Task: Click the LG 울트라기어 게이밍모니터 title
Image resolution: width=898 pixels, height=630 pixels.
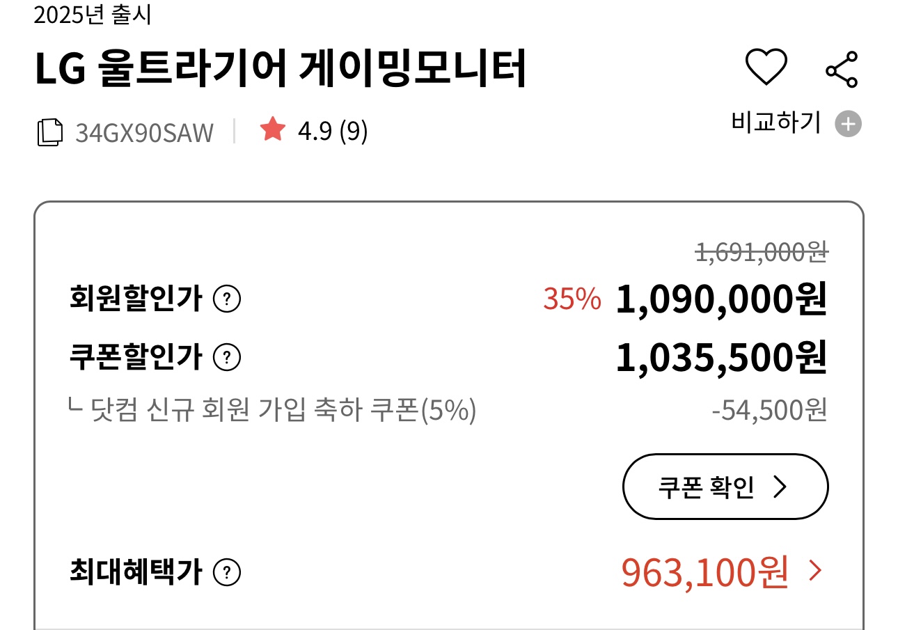Action: point(281,70)
